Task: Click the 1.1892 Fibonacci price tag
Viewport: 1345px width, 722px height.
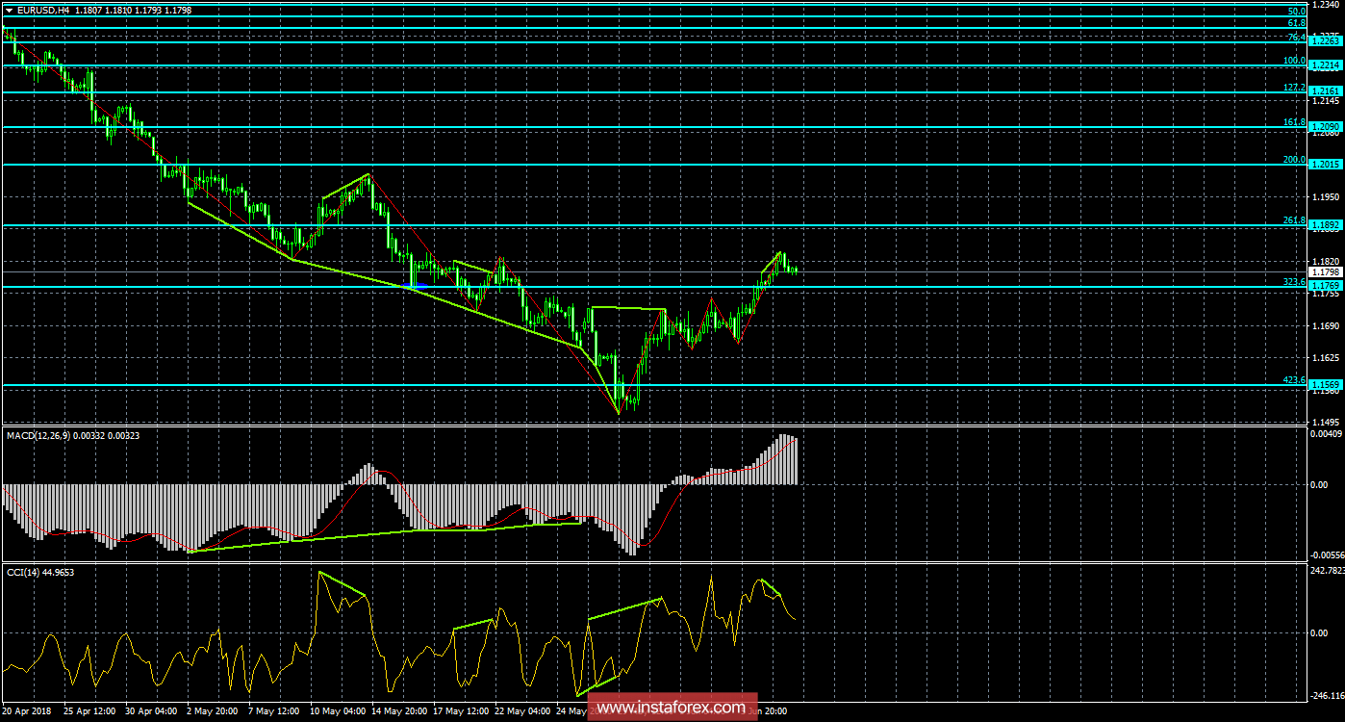Action: 1325,225
